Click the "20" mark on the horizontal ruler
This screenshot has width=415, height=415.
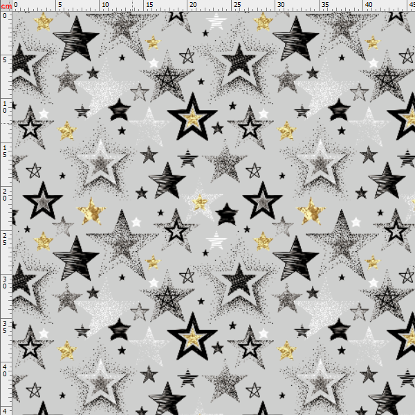coord(193,5)
